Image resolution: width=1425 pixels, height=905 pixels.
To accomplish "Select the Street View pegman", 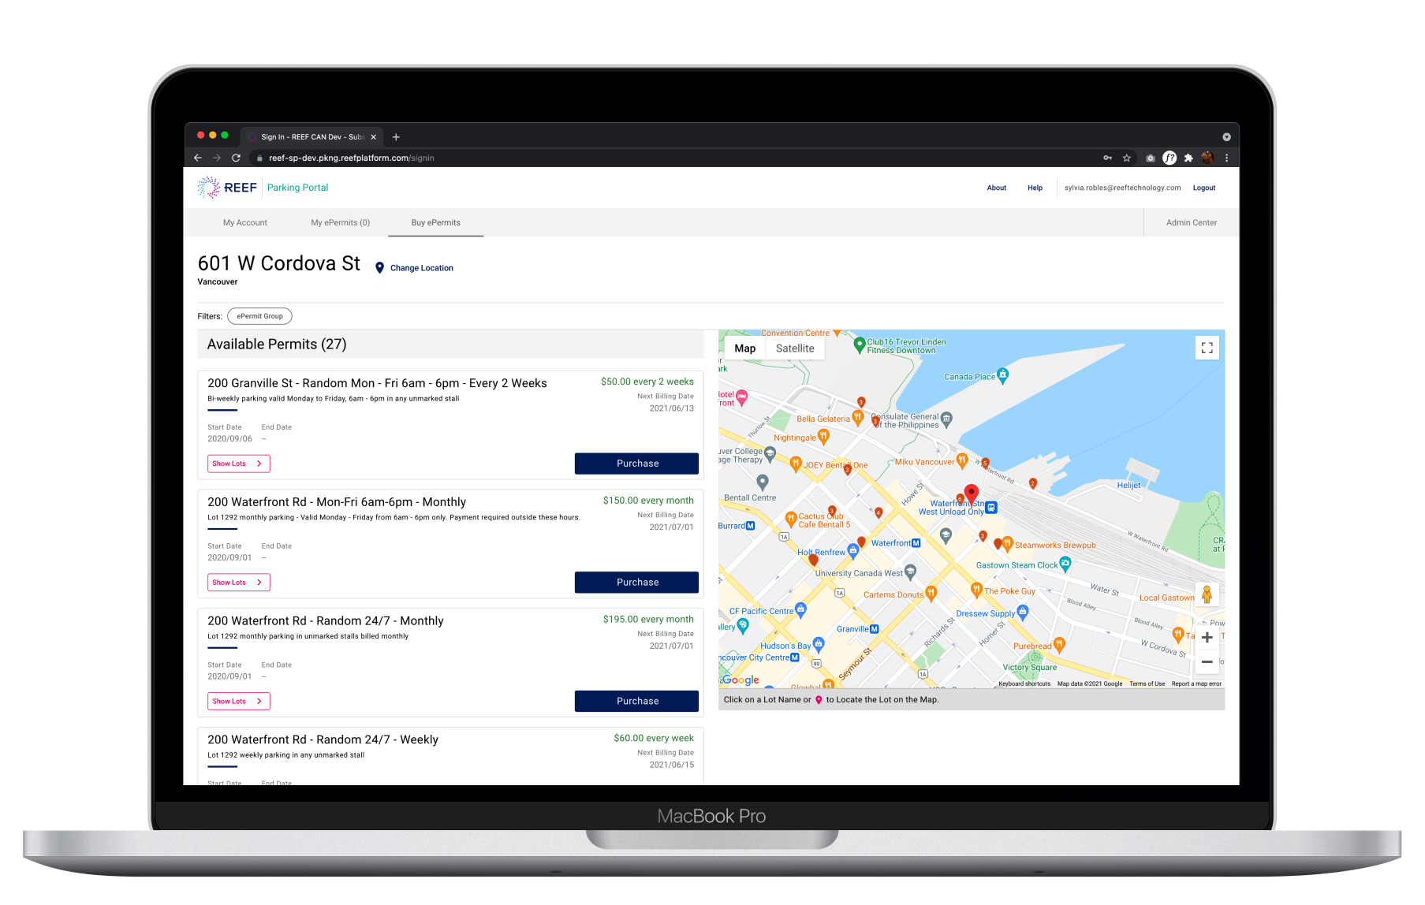I will click(1207, 594).
